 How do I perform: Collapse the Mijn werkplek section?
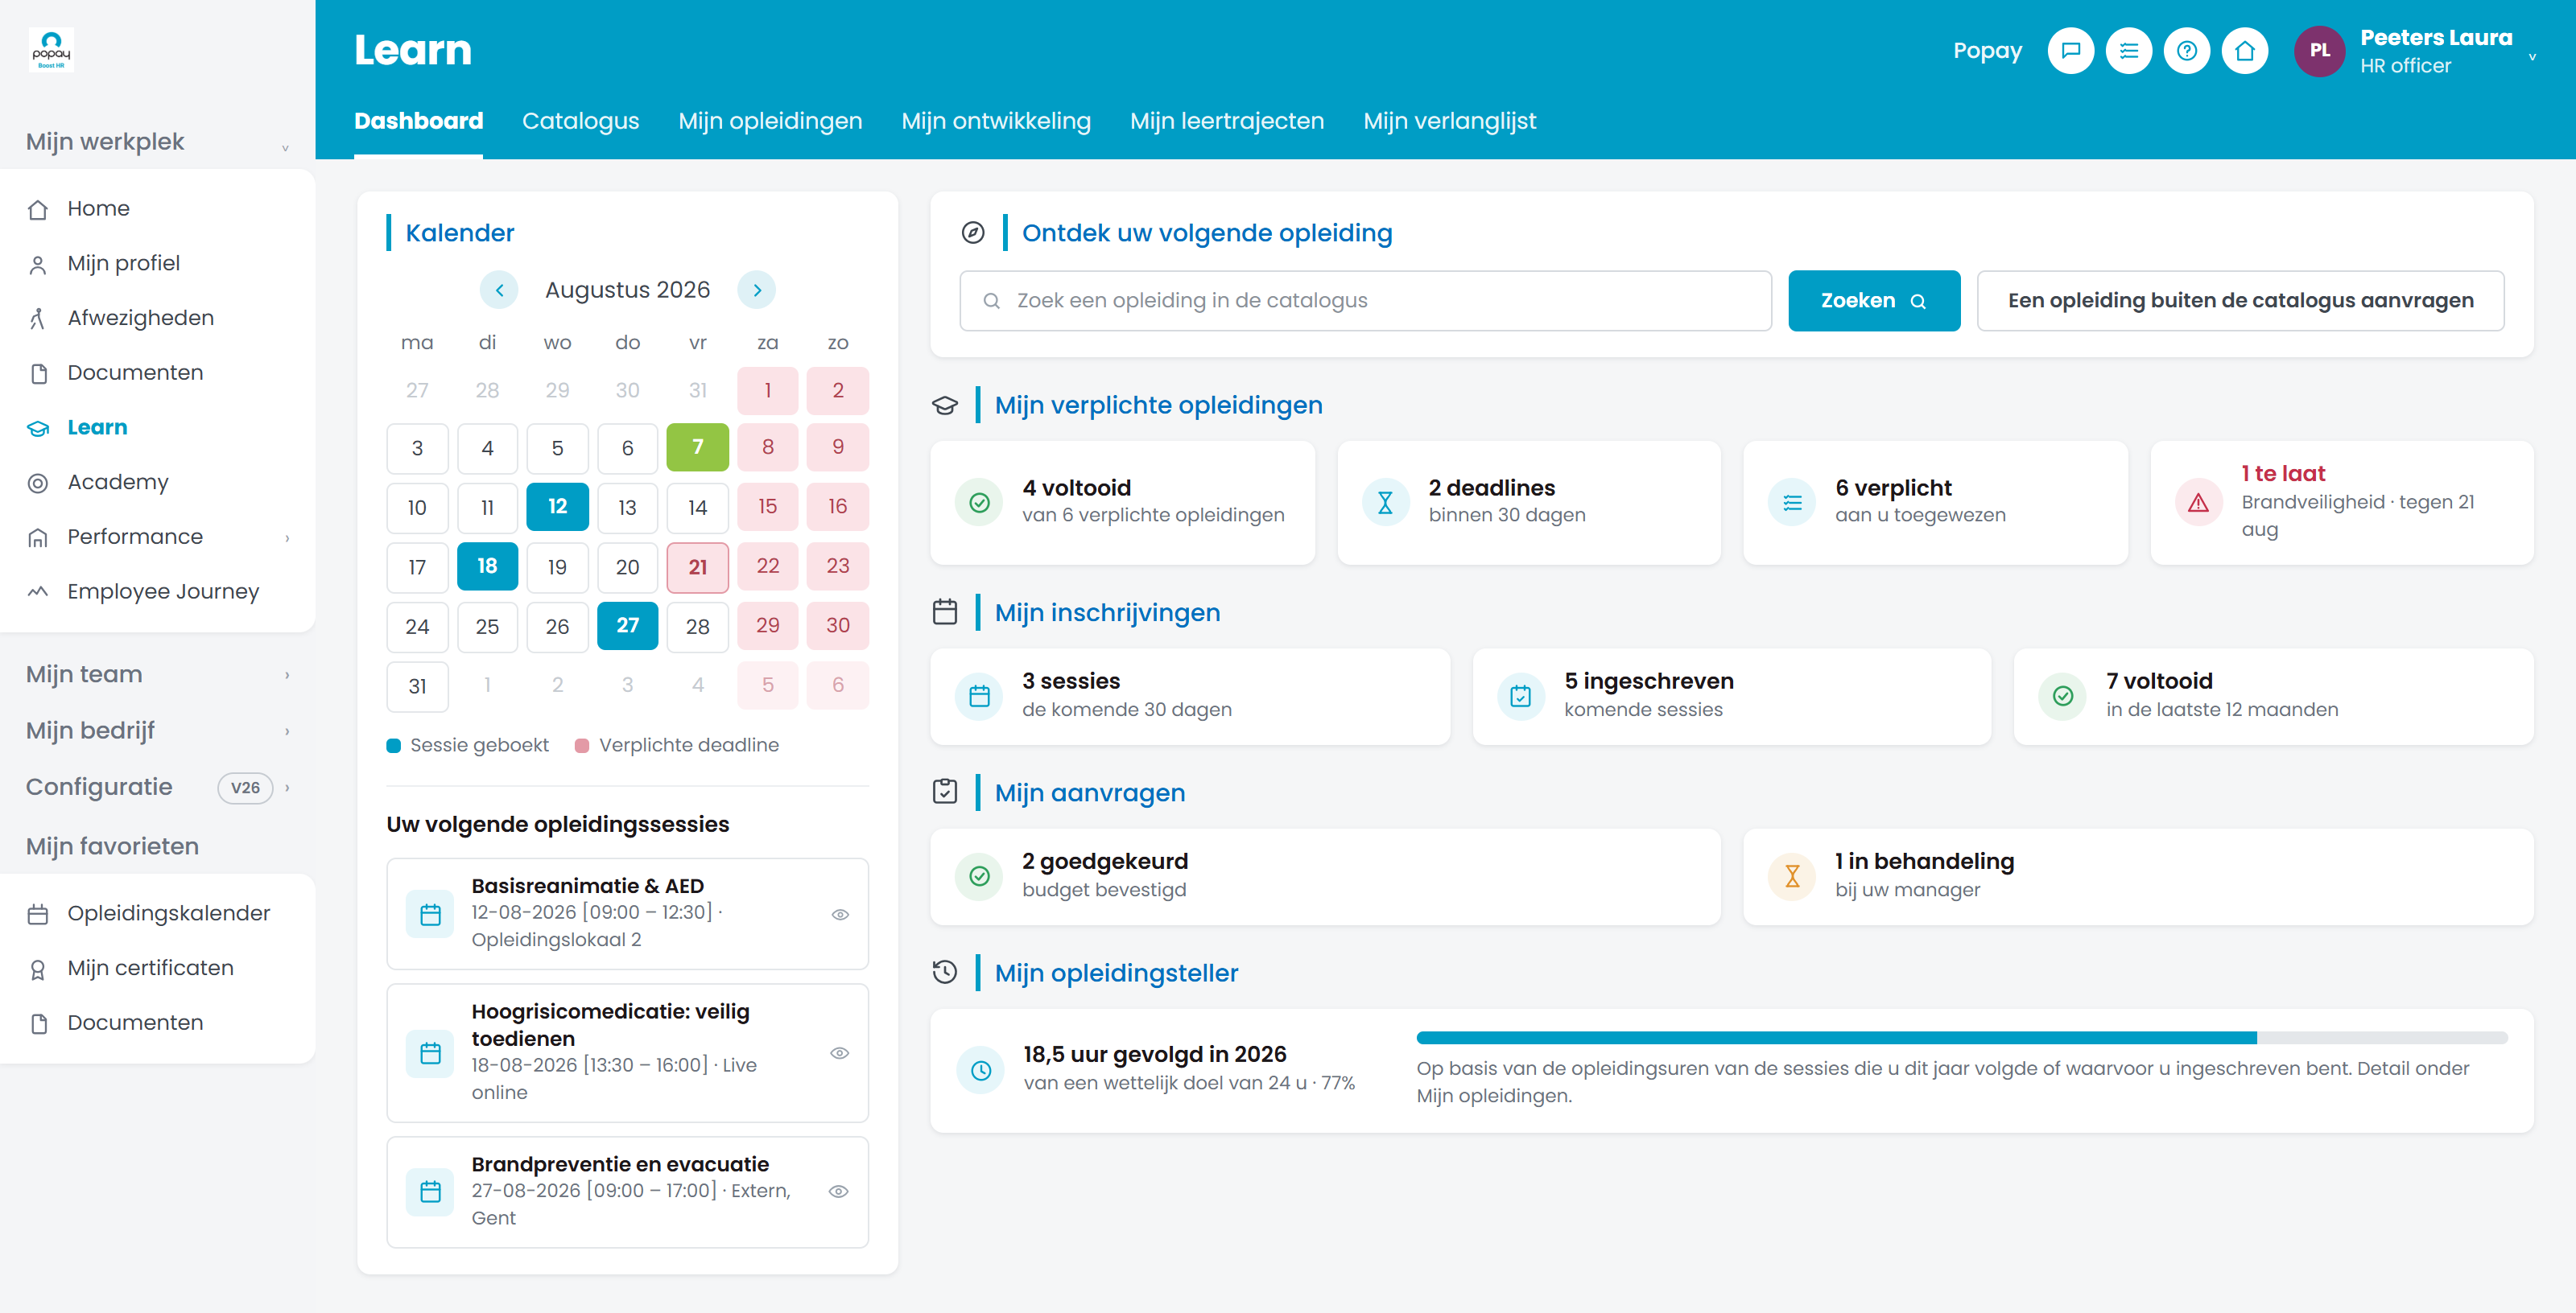tap(285, 147)
